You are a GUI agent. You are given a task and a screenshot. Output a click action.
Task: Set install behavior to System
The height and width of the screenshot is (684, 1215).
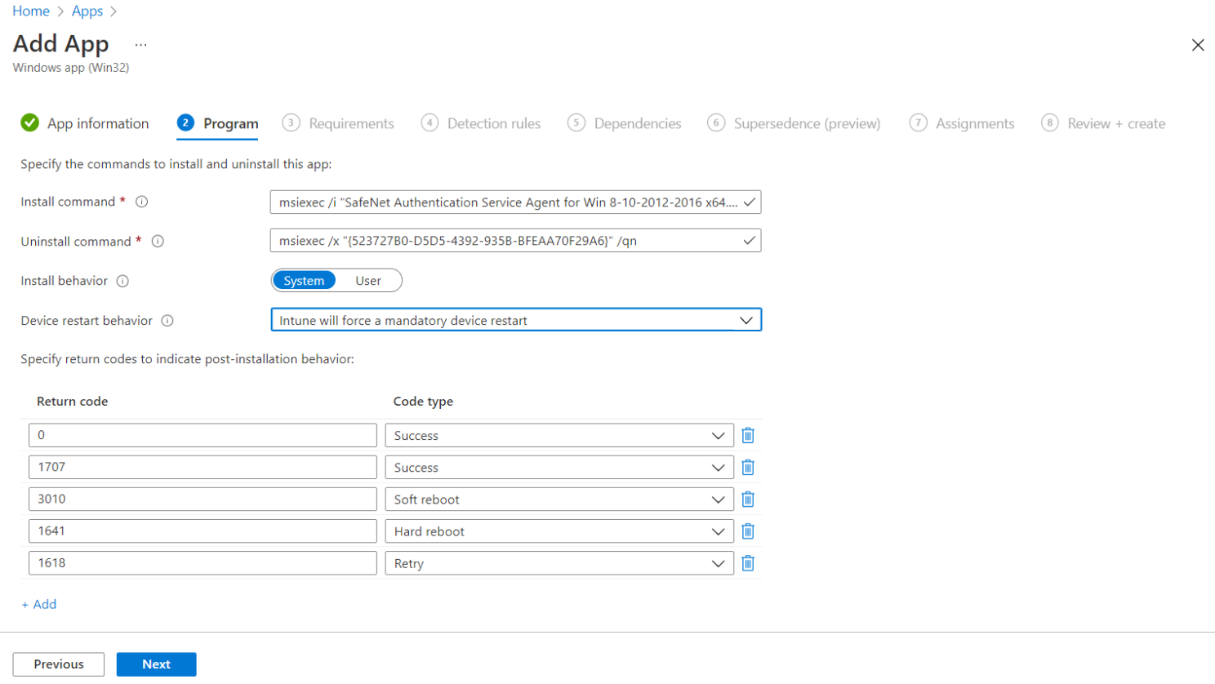pyautogui.click(x=304, y=281)
